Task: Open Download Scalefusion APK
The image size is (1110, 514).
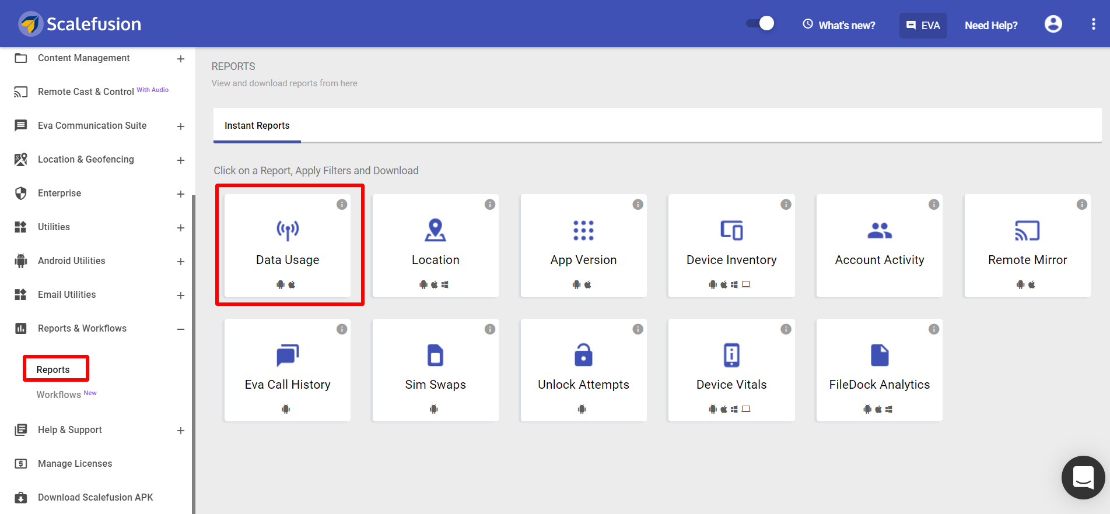Action: pyautogui.click(x=95, y=497)
